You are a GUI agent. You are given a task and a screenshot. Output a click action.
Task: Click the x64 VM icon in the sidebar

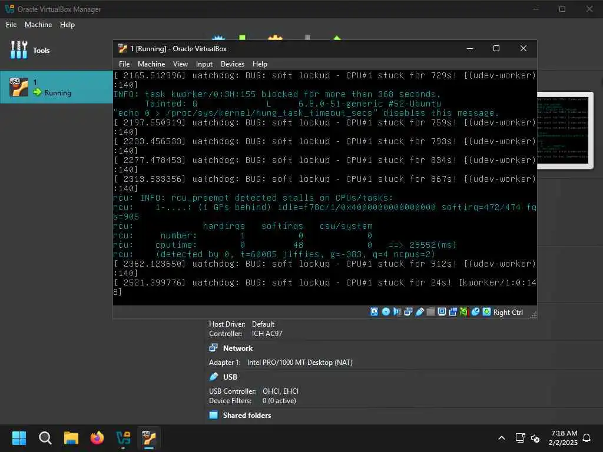[18, 87]
